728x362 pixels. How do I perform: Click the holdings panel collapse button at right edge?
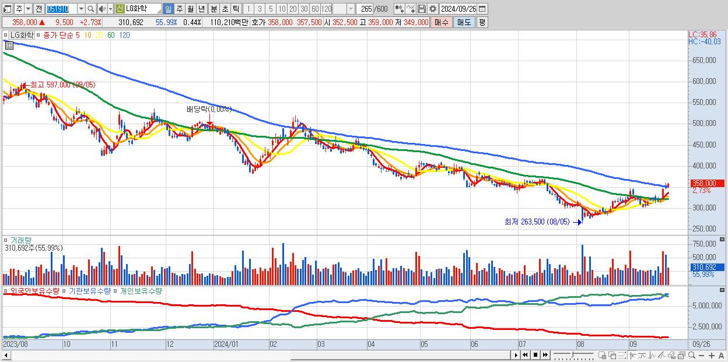[723, 290]
